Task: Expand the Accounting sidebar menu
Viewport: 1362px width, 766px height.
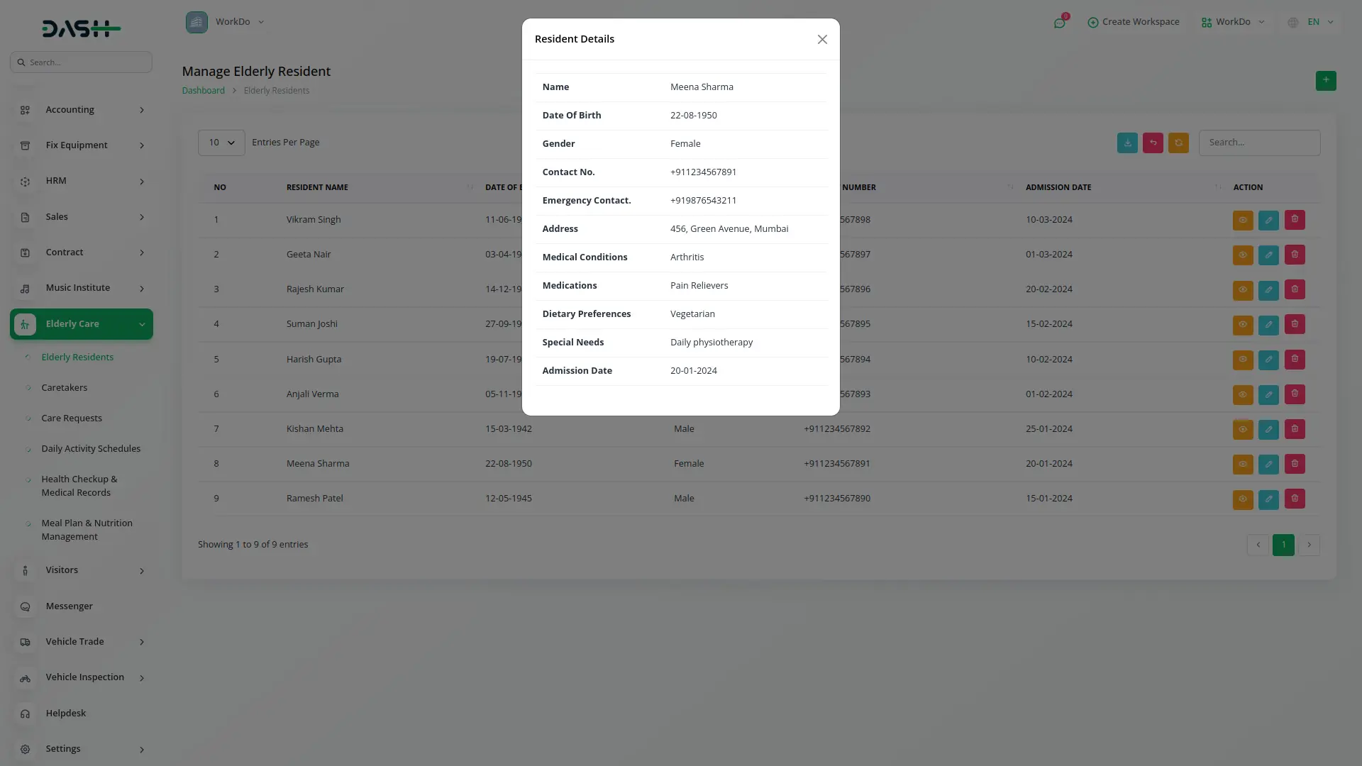Action: pyautogui.click(x=82, y=110)
